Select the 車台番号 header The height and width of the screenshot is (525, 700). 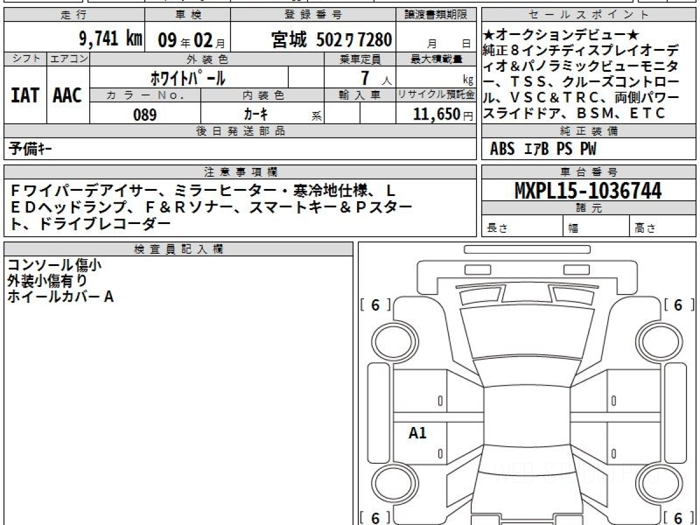click(x=588, y=172)
